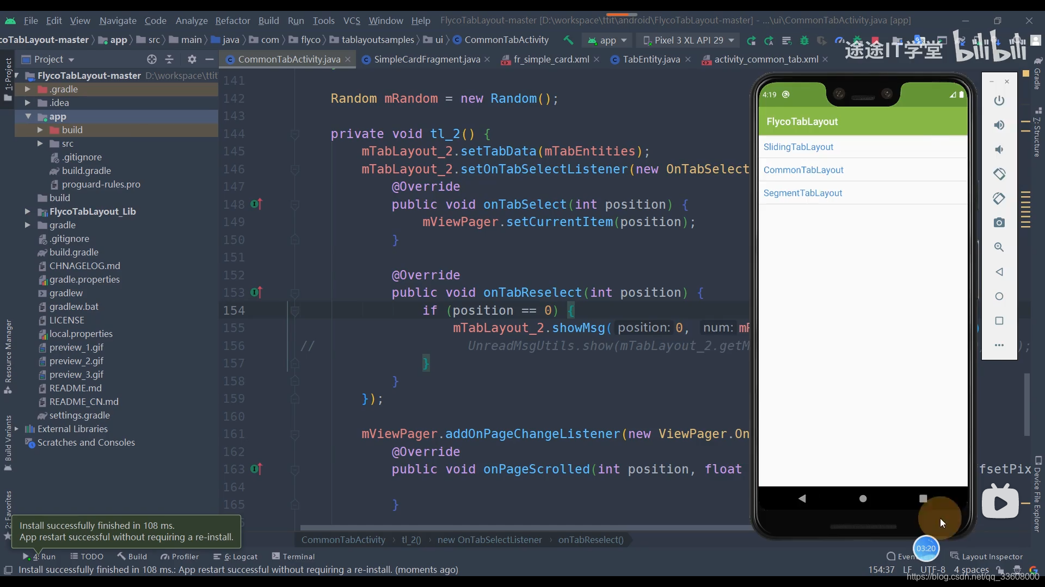The image size is (1045, 587).
Task: Rotate emulator left icon
Action: pyautogui.click(x=999, y=174)
